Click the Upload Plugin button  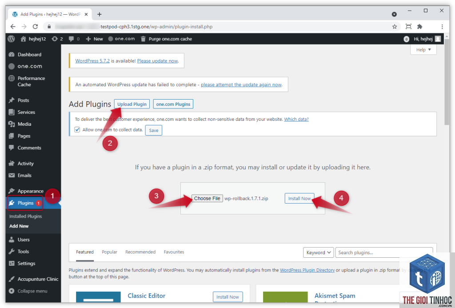click(132, 104)
